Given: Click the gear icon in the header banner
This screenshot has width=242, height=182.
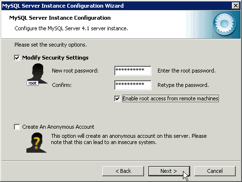Looking at the screenshot, I should 224,24.
